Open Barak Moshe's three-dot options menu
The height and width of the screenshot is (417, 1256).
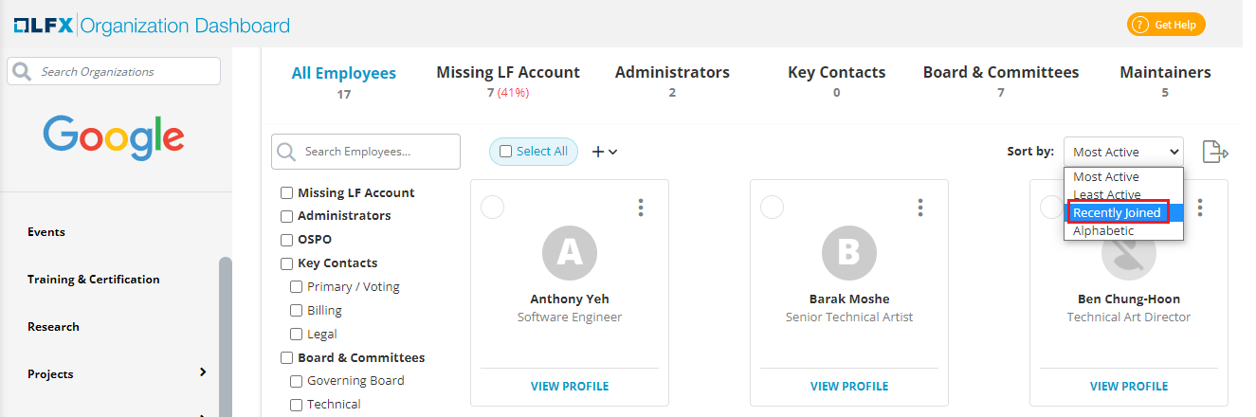click(919, 208)
